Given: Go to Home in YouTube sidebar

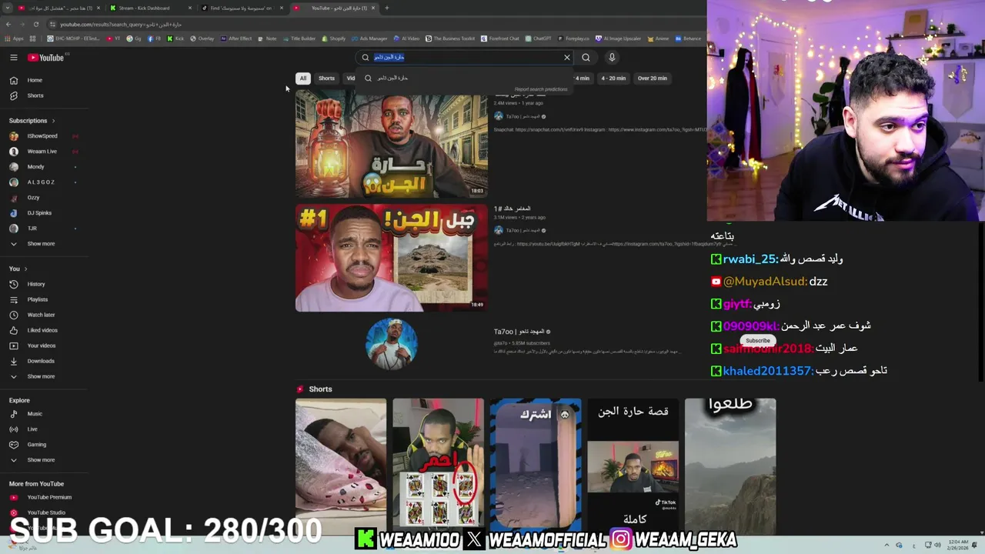Looking at the screenshot, I should pos(35,80).
